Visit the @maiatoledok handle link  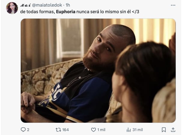47,5
